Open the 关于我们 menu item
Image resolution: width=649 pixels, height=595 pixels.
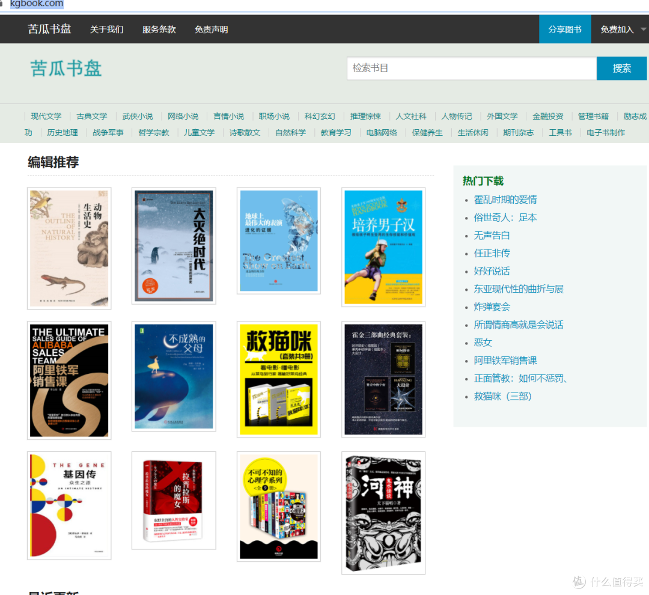(107, 29)
